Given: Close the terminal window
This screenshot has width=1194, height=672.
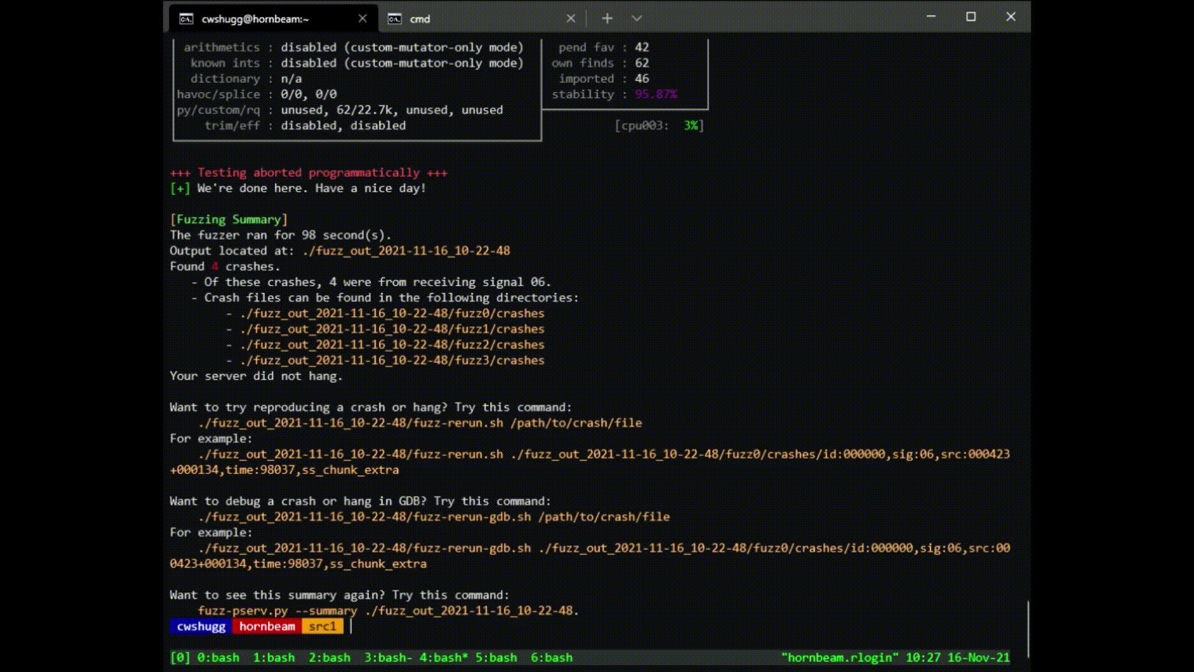Looking at the screenshot, I should pyautogui.click(x=1011, y=17).
